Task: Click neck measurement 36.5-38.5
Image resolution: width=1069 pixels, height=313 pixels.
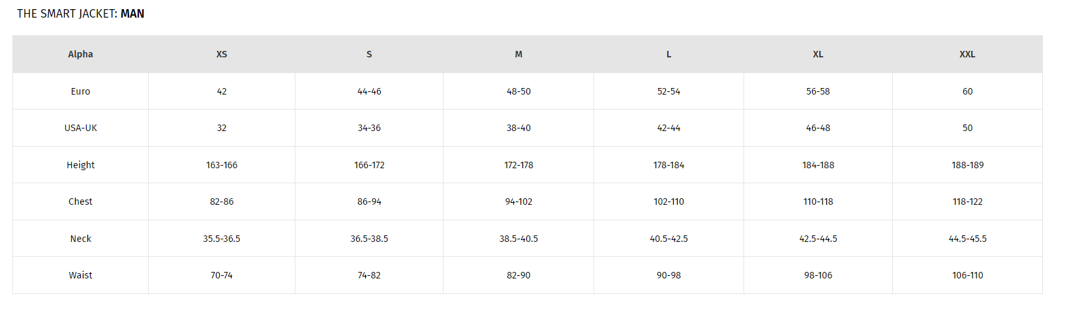Action: pyautogui.click(x=369, y=239)
